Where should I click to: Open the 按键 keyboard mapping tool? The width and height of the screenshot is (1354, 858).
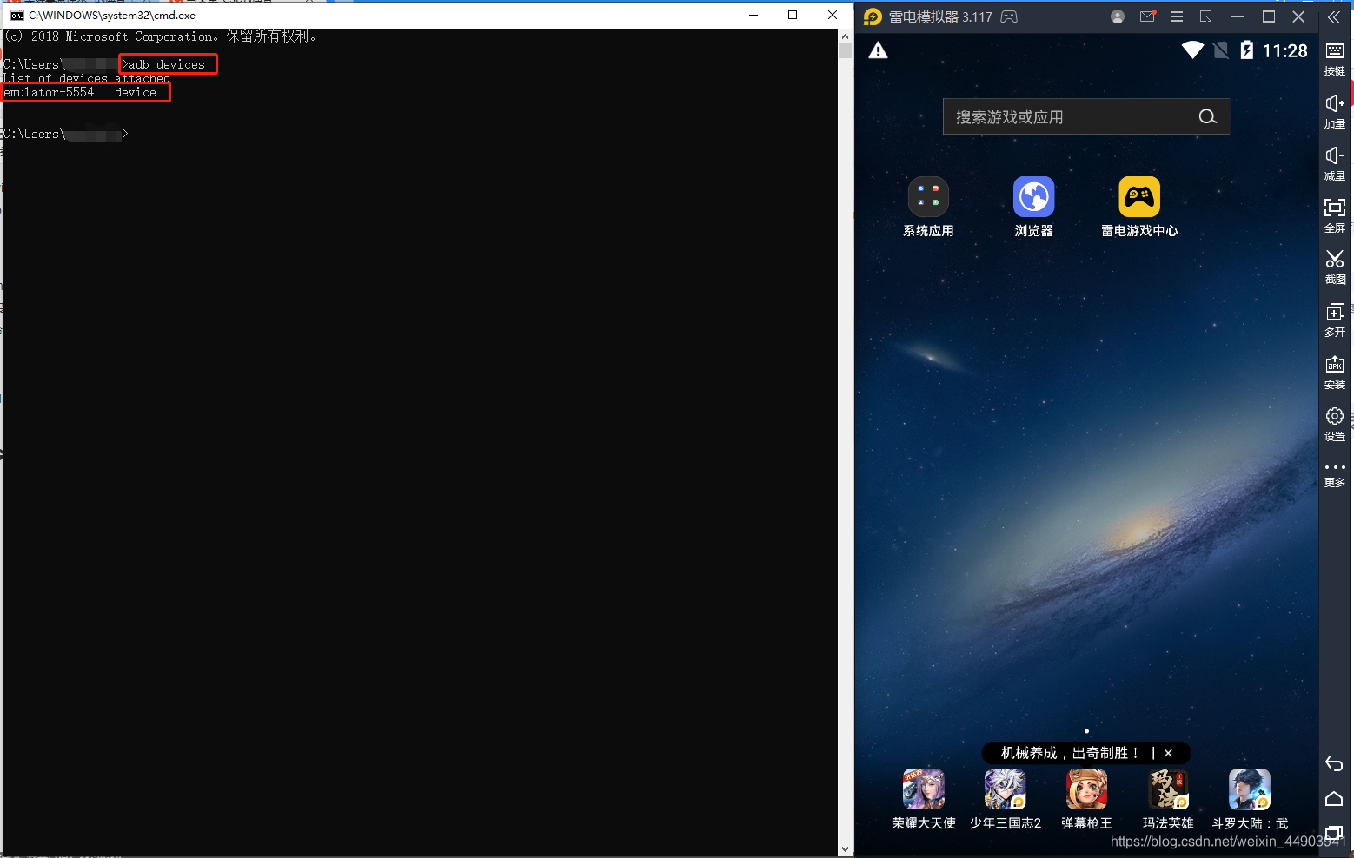1335,59
